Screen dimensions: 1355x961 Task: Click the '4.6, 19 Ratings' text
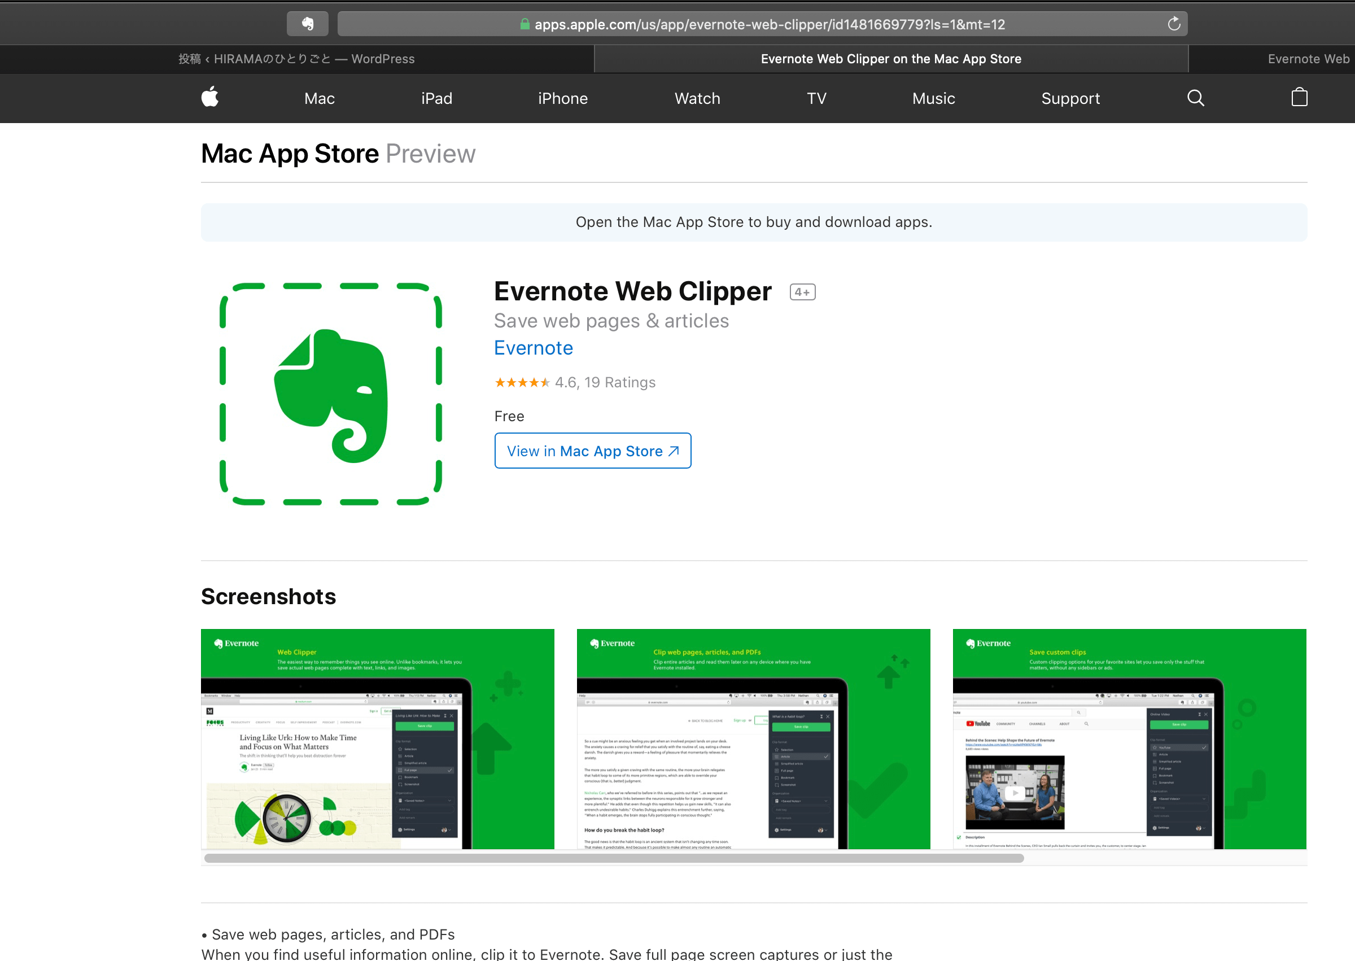[x=605, y=382]
